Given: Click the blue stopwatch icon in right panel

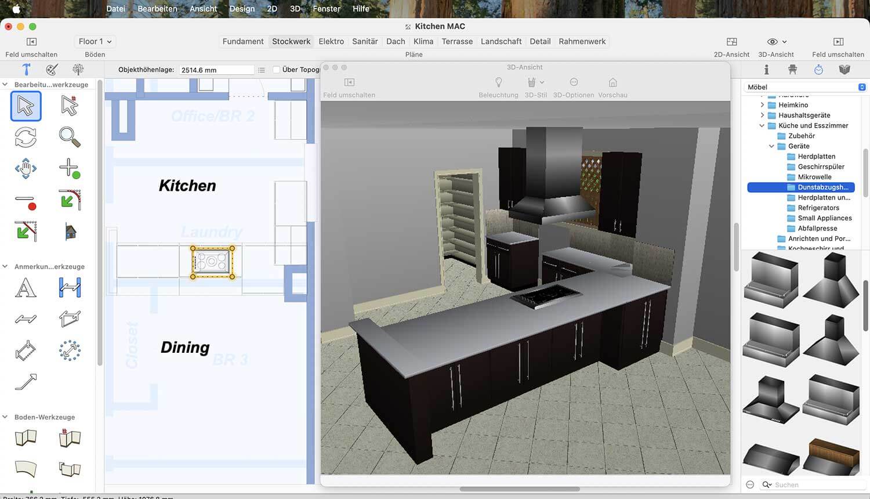Looking at the screenshot, I should coord(818,70).
